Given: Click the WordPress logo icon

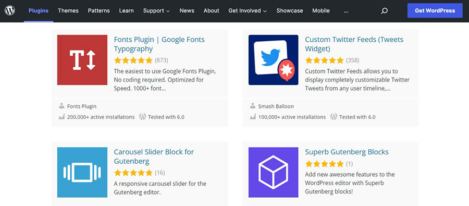Looking at the screenshot, I should tap(10, 10).
